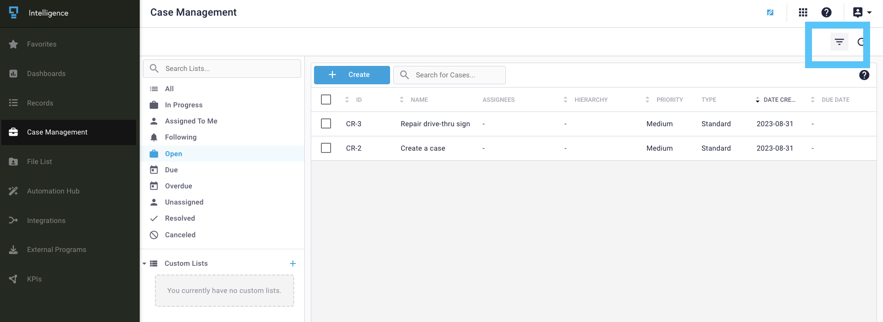Click the blue edit icon in header
883x322 pixels.
770,12
